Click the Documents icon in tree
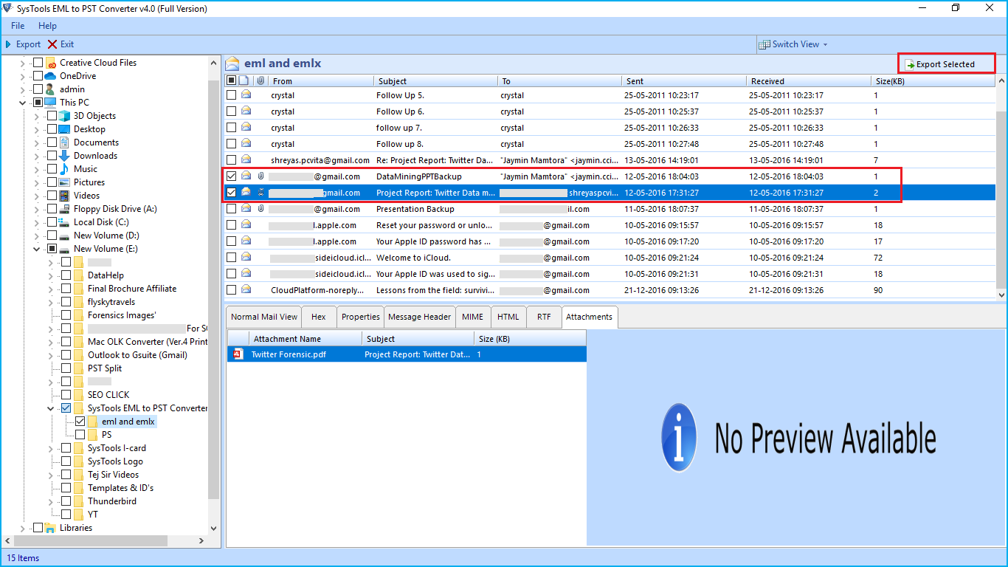 tap(65, 142)
